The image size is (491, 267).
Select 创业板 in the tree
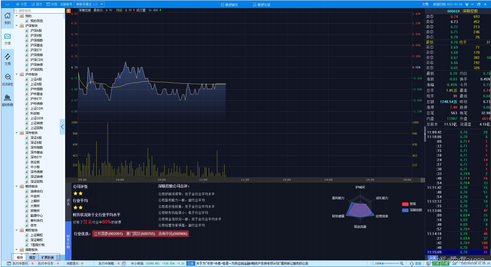coord(35,162)
